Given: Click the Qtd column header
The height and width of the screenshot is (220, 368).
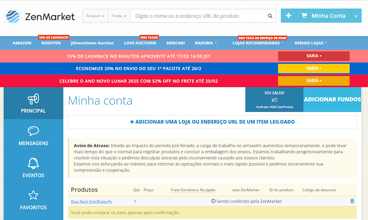Looking at the screenshot, I should click(136, 190).
